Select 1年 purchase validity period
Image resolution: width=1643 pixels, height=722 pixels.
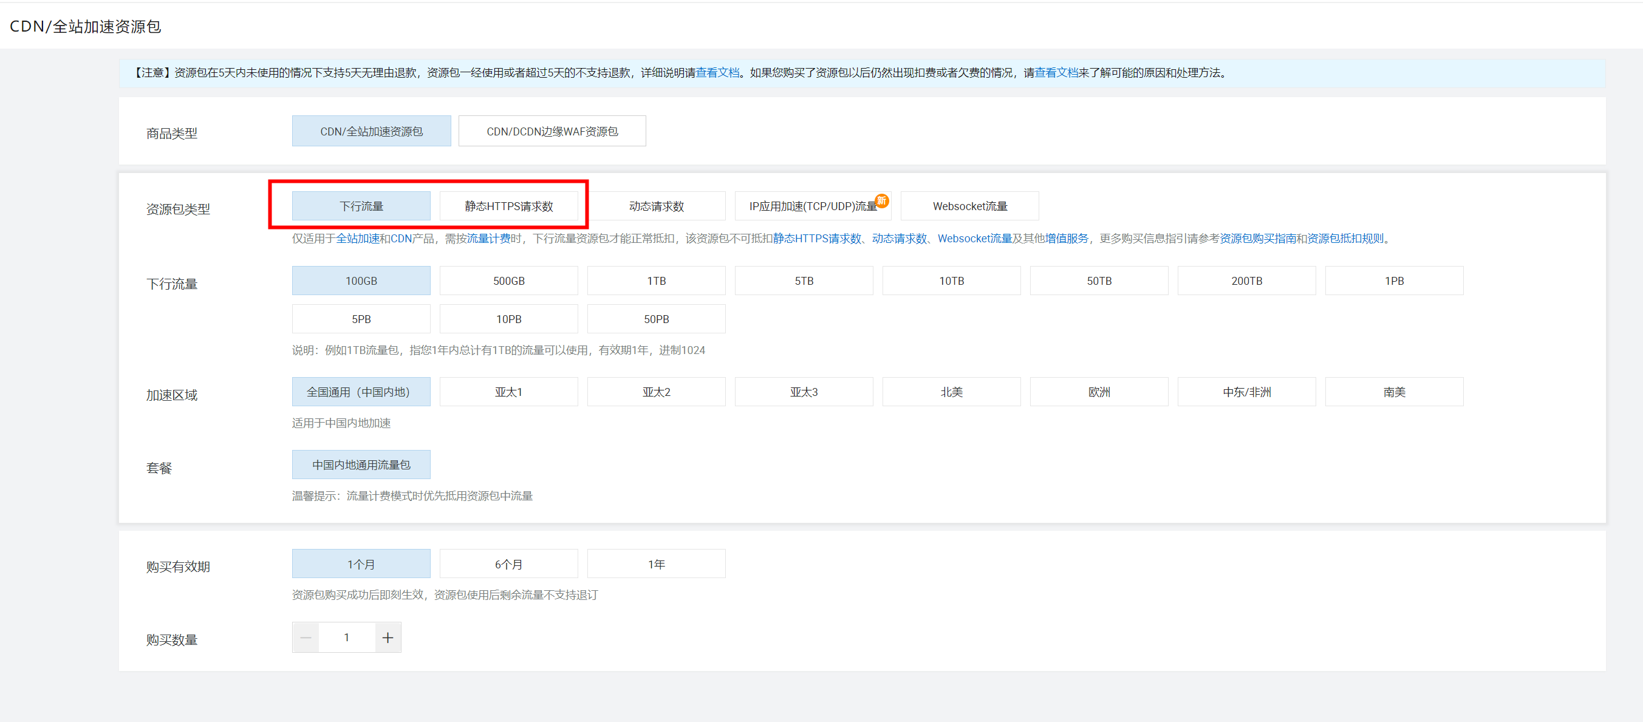(655, 563)
